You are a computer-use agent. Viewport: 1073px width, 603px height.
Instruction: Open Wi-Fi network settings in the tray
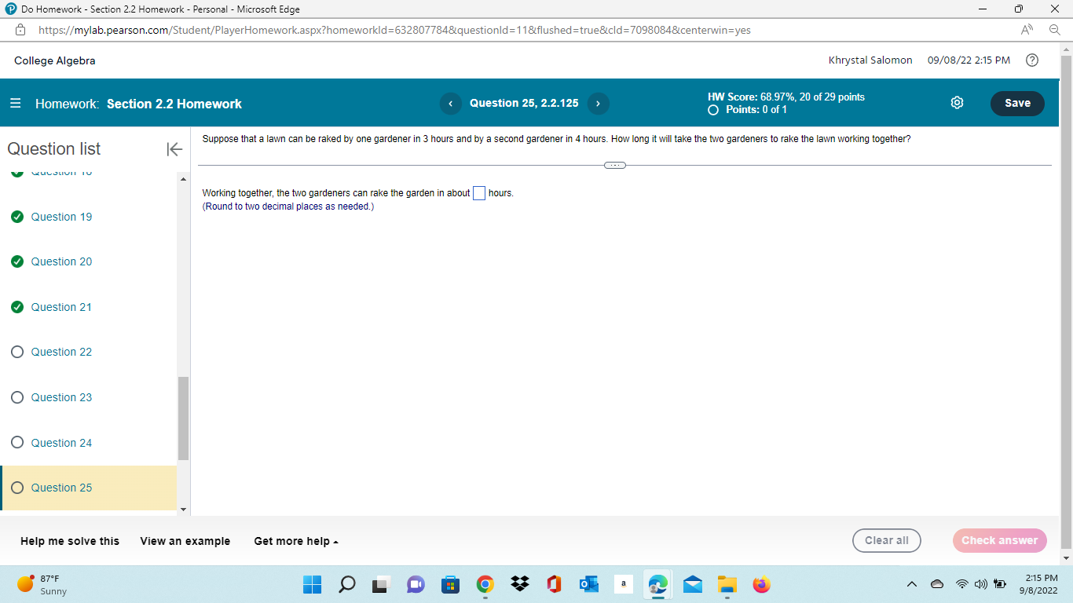[961, 585]
